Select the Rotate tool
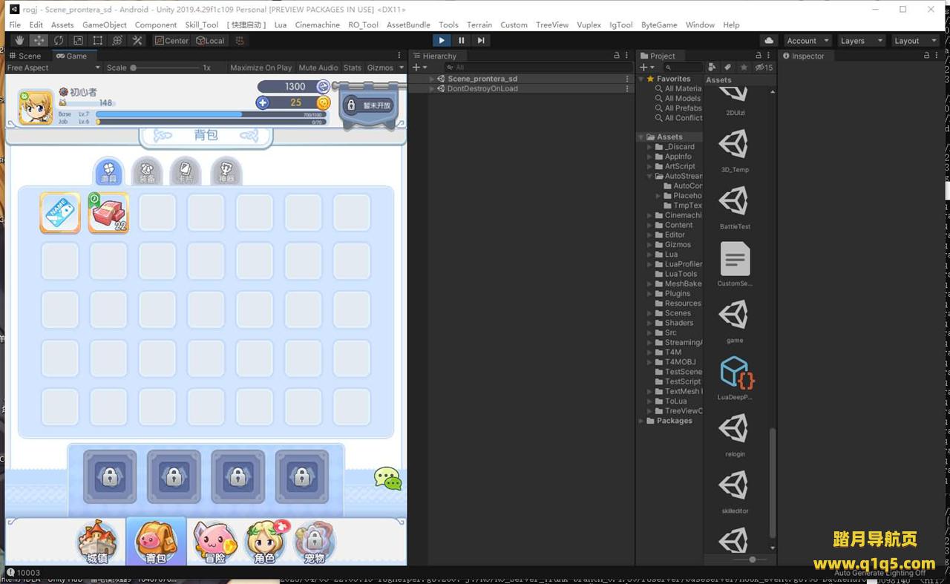The width and height of the screenshot is (950, 584). tap(59, 41)
